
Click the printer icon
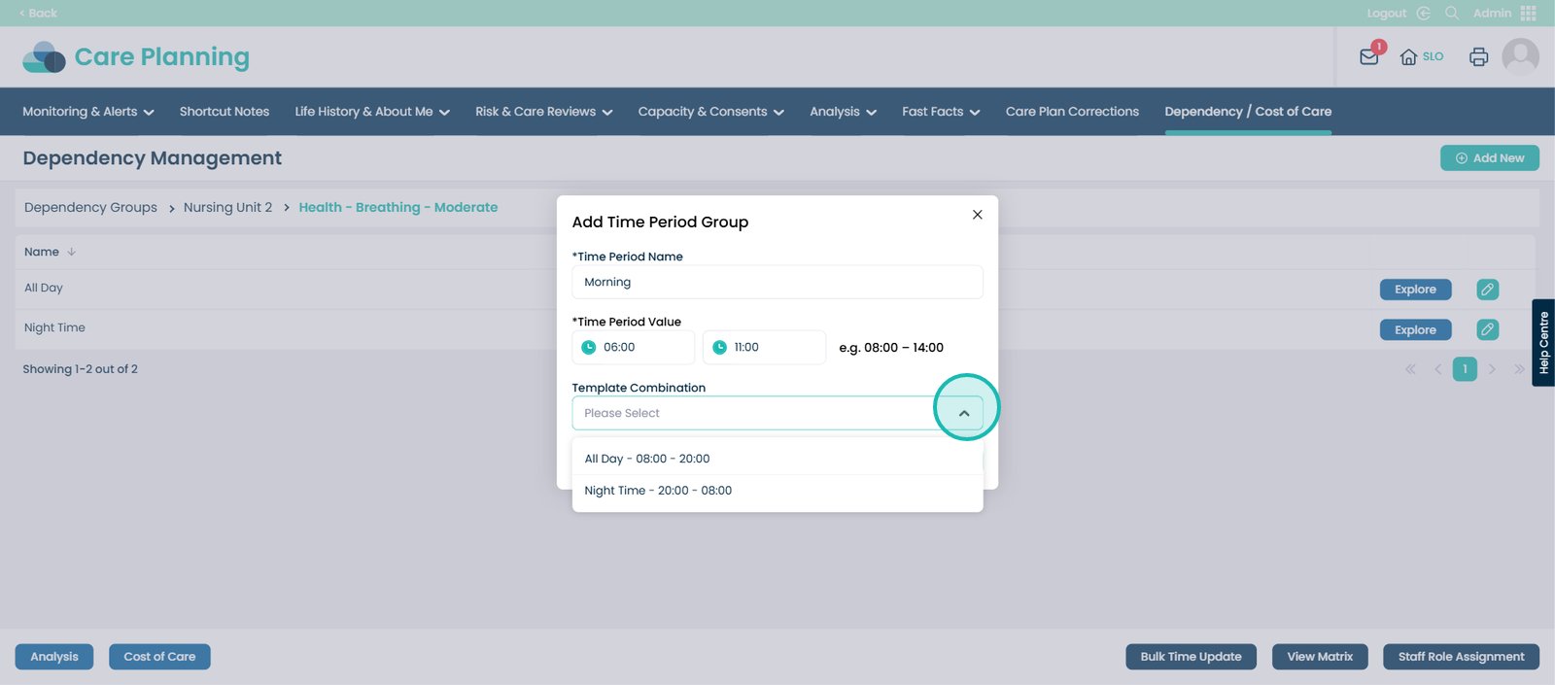coord(1478,57)
